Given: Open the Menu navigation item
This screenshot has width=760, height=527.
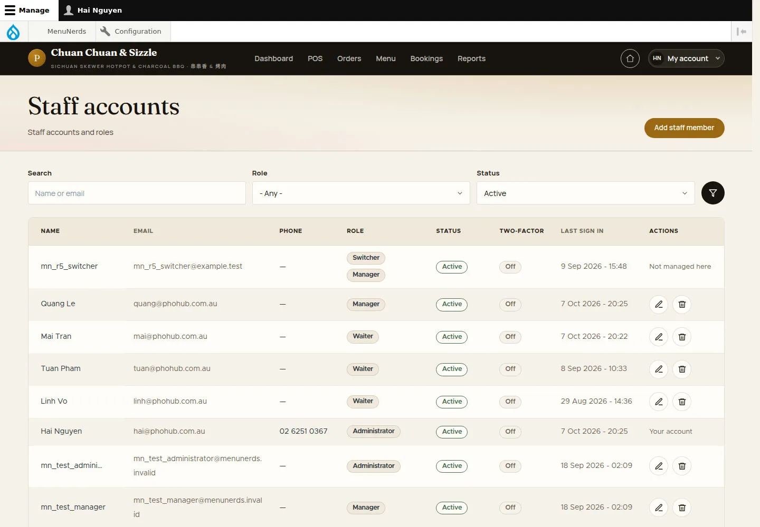Looking at the screenshot, I should pos(386,58).
